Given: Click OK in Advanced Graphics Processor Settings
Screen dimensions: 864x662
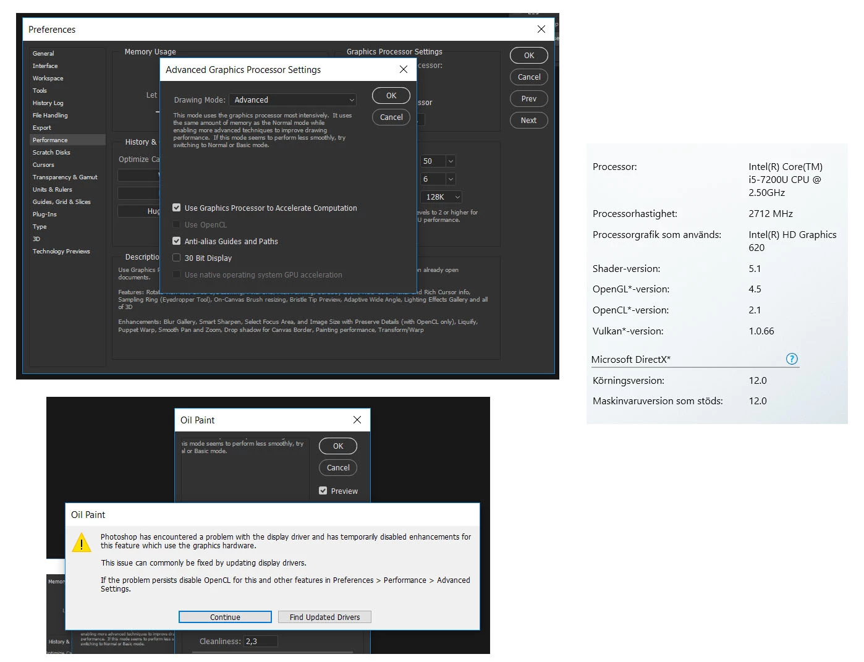Looking at the screenshot, I should pos(391,96).
